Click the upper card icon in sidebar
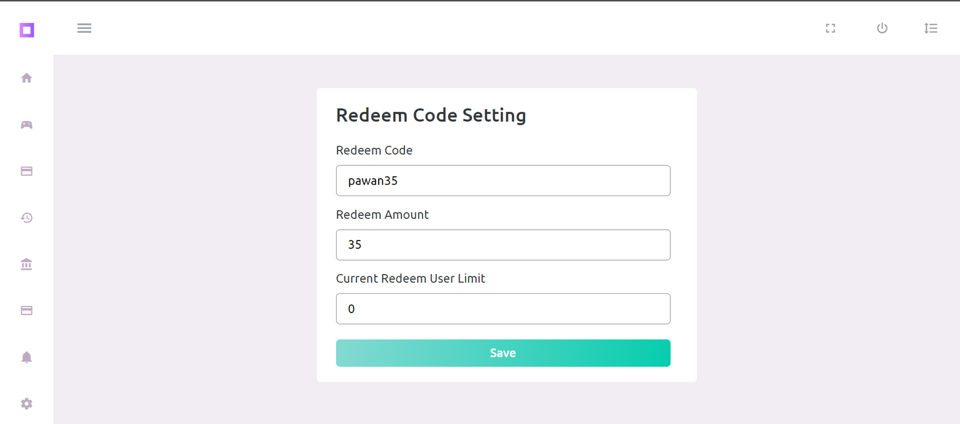This screenshot has height=424, width=960. [x=26, y=172]
